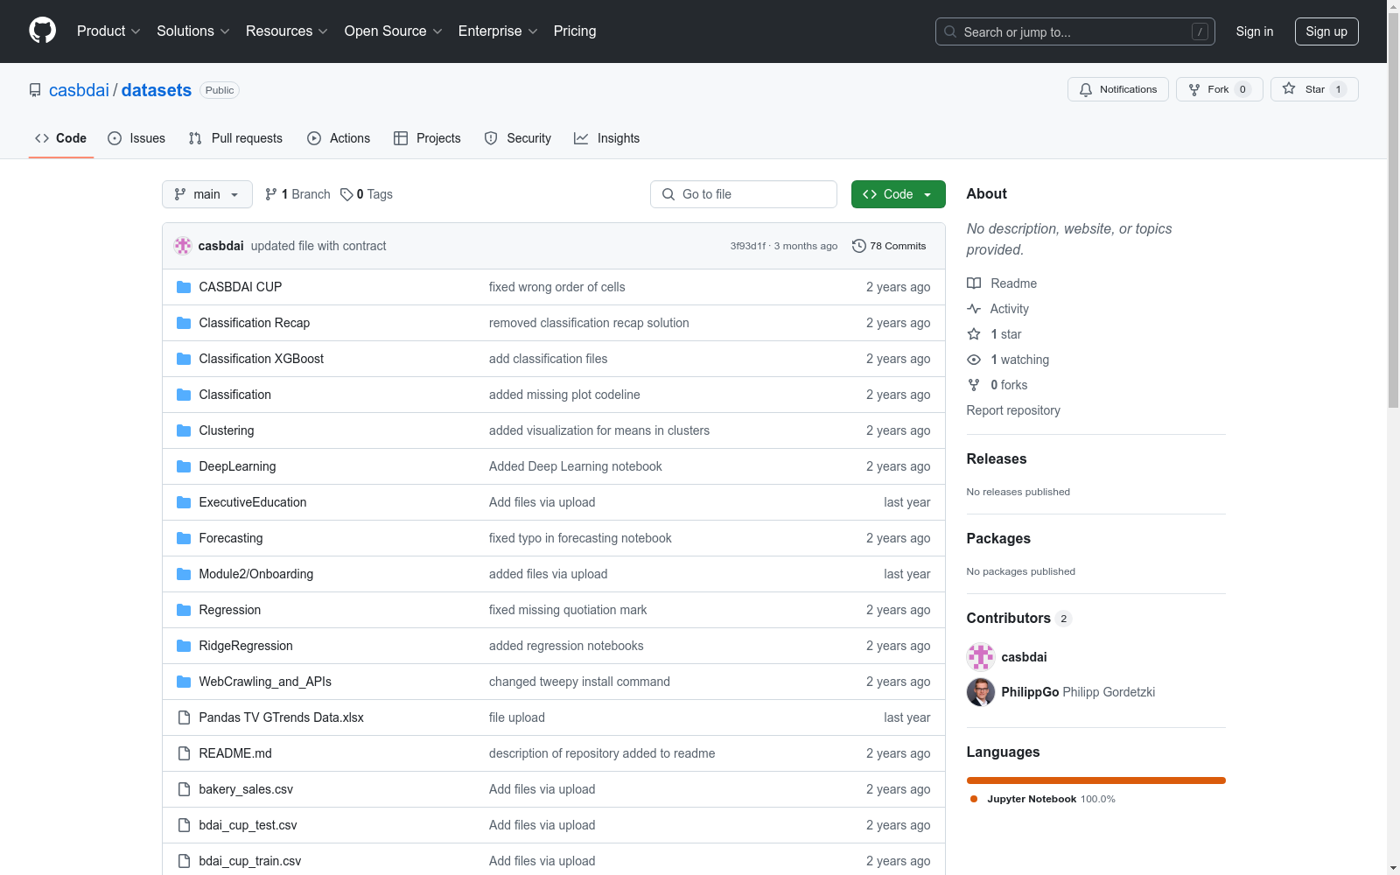Open the GitHub homepage logo
The width and height of the screenshot is (1400, 875).
click(42, 31)
